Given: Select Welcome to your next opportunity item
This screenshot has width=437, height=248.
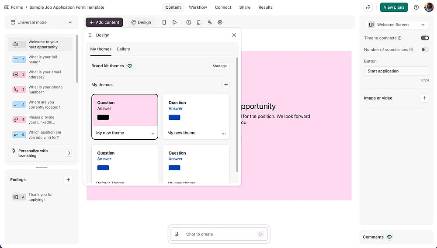Looking at the screenshot, I should [x=40, y=44].
